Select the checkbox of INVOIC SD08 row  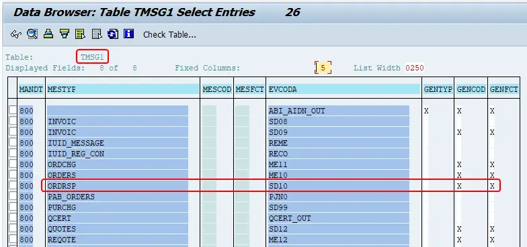(x=13, y=121)
